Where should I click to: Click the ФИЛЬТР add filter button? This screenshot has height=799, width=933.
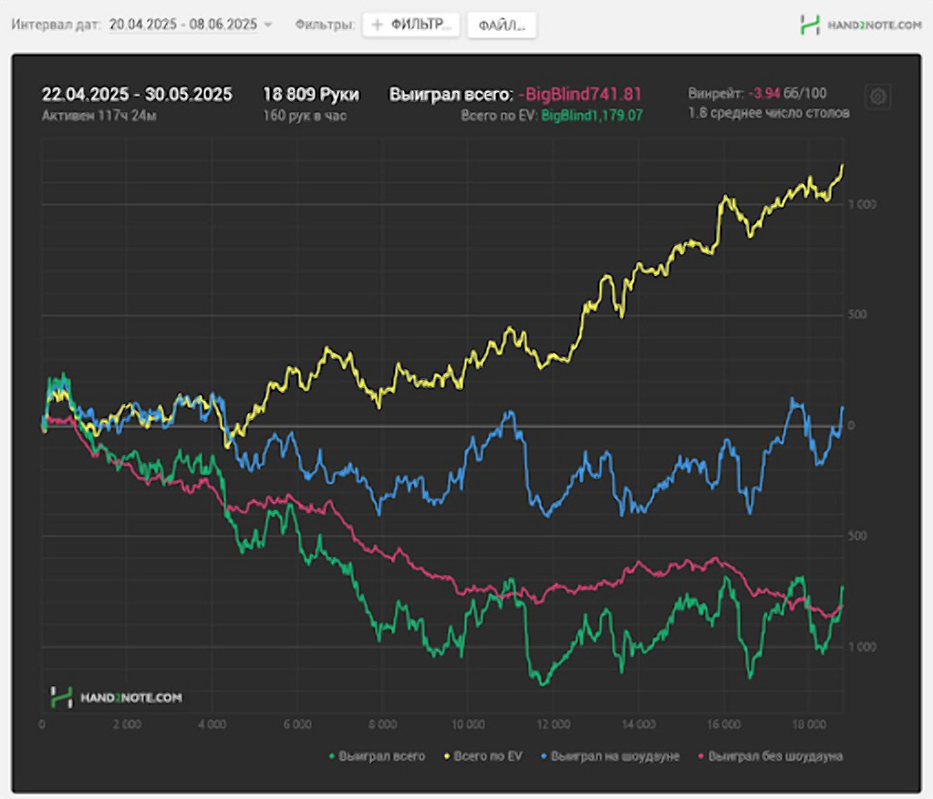click(411, 25)
